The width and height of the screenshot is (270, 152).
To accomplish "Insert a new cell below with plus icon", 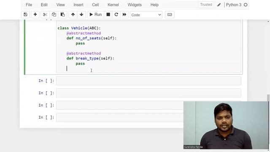I will tap(35, 15).
